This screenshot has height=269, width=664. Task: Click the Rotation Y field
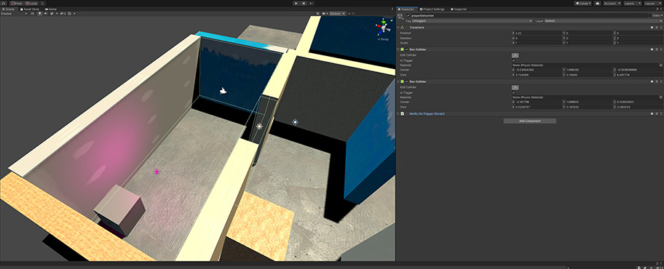pyautogui.click(x=589, y=38)
